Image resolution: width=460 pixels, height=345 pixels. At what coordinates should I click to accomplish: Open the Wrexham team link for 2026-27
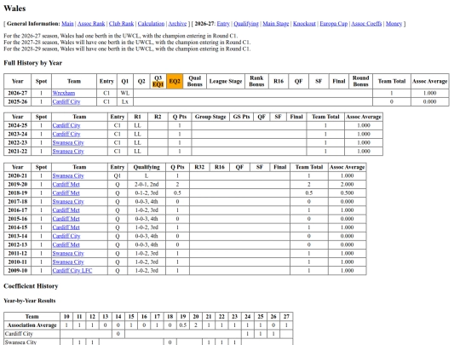64,94
